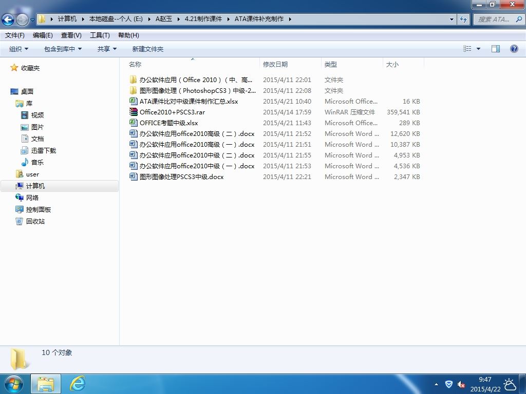Open the 查看(V) menu
526x394 pixels.
click(x=71, y=35)
